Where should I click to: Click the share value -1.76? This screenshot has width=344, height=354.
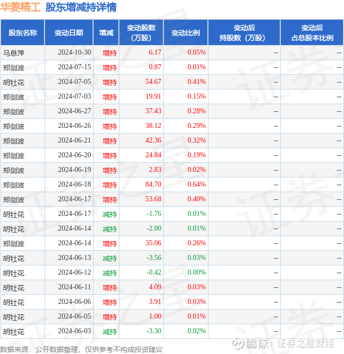tap(154, 214)
